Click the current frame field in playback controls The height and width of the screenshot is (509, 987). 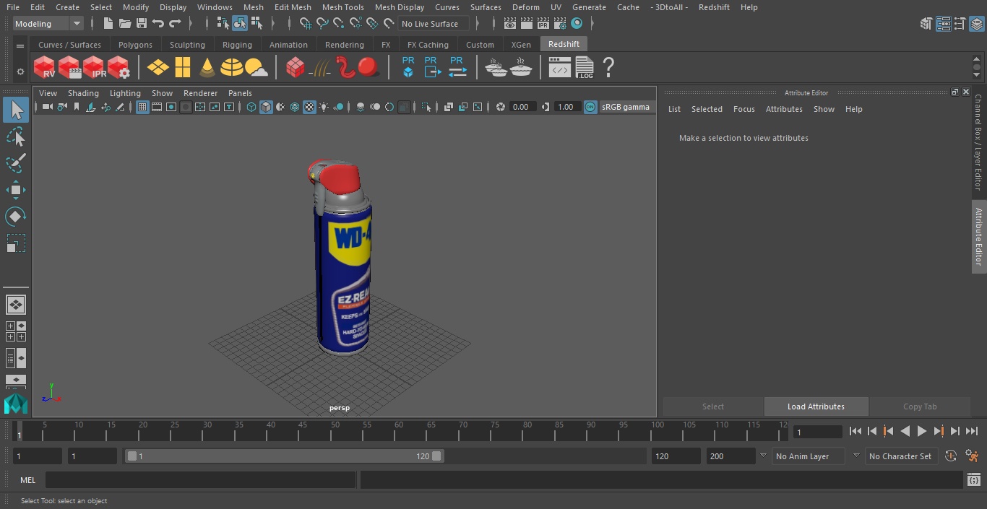point(818,432)
